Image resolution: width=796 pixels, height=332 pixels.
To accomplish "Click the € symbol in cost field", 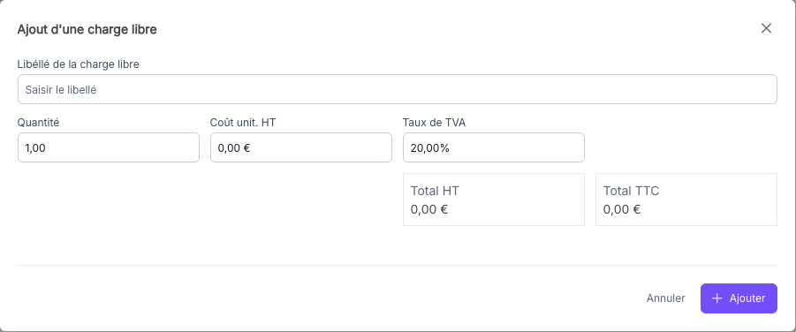I will pyautogui.click(x=246, y=148).
